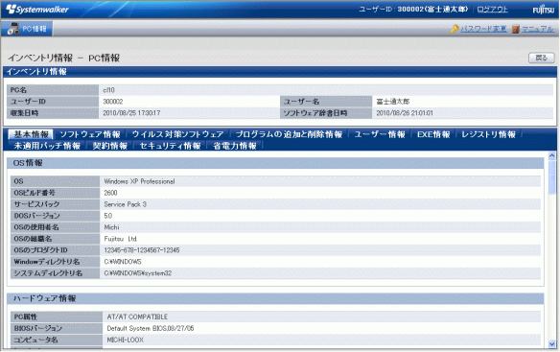The width and height of the screenshot is (560, 352).
Task: Open the PC情報 top navigation tab
Action: [27, 29]
